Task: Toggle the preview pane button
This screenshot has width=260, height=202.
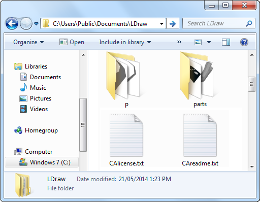Action: 226,42
